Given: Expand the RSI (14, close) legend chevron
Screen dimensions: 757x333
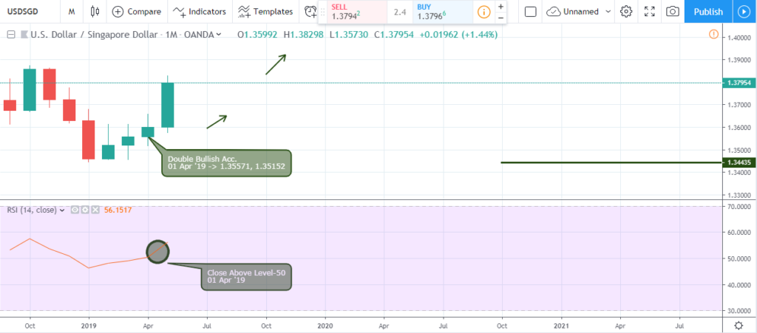Looking at the screenshot, I should [x=61, y=210].
